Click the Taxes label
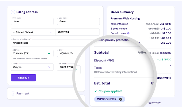182x107 pixels. coord(98,68)
